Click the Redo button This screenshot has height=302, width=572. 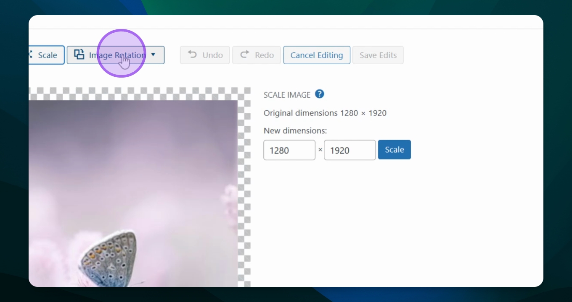pos(257,55)
